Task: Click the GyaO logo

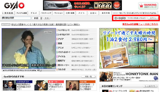Action: pos(14,5)
